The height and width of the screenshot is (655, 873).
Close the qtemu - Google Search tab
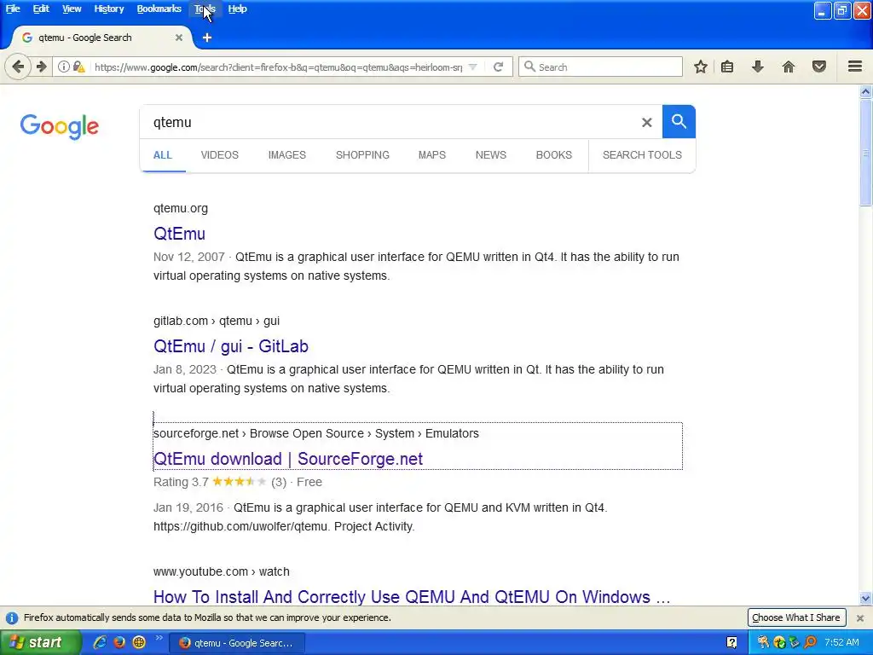coord(179,38)
